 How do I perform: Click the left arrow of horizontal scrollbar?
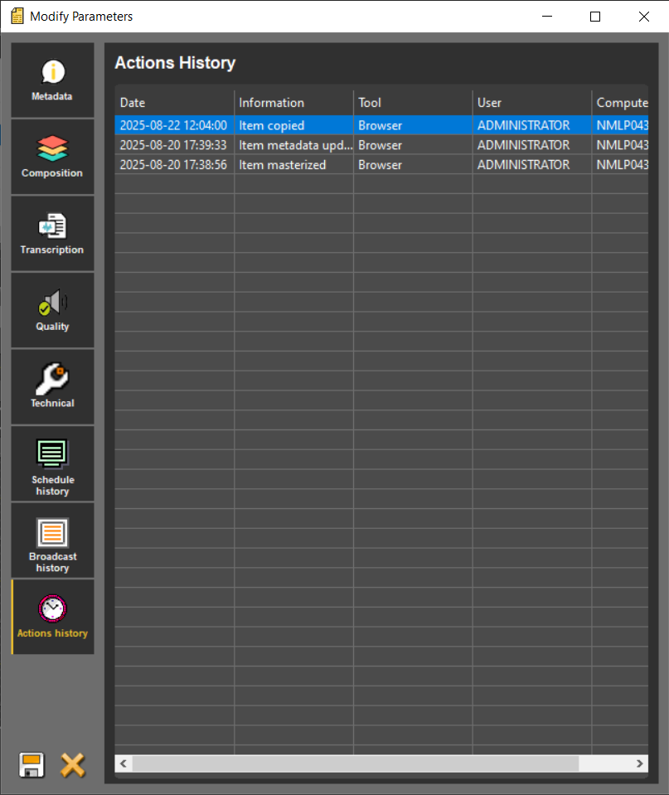pos(123,763)
